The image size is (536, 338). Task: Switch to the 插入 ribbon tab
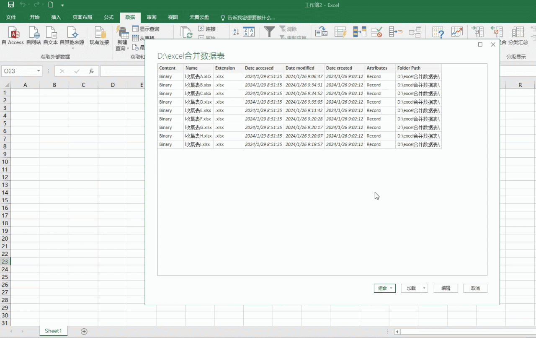point(56,17)
